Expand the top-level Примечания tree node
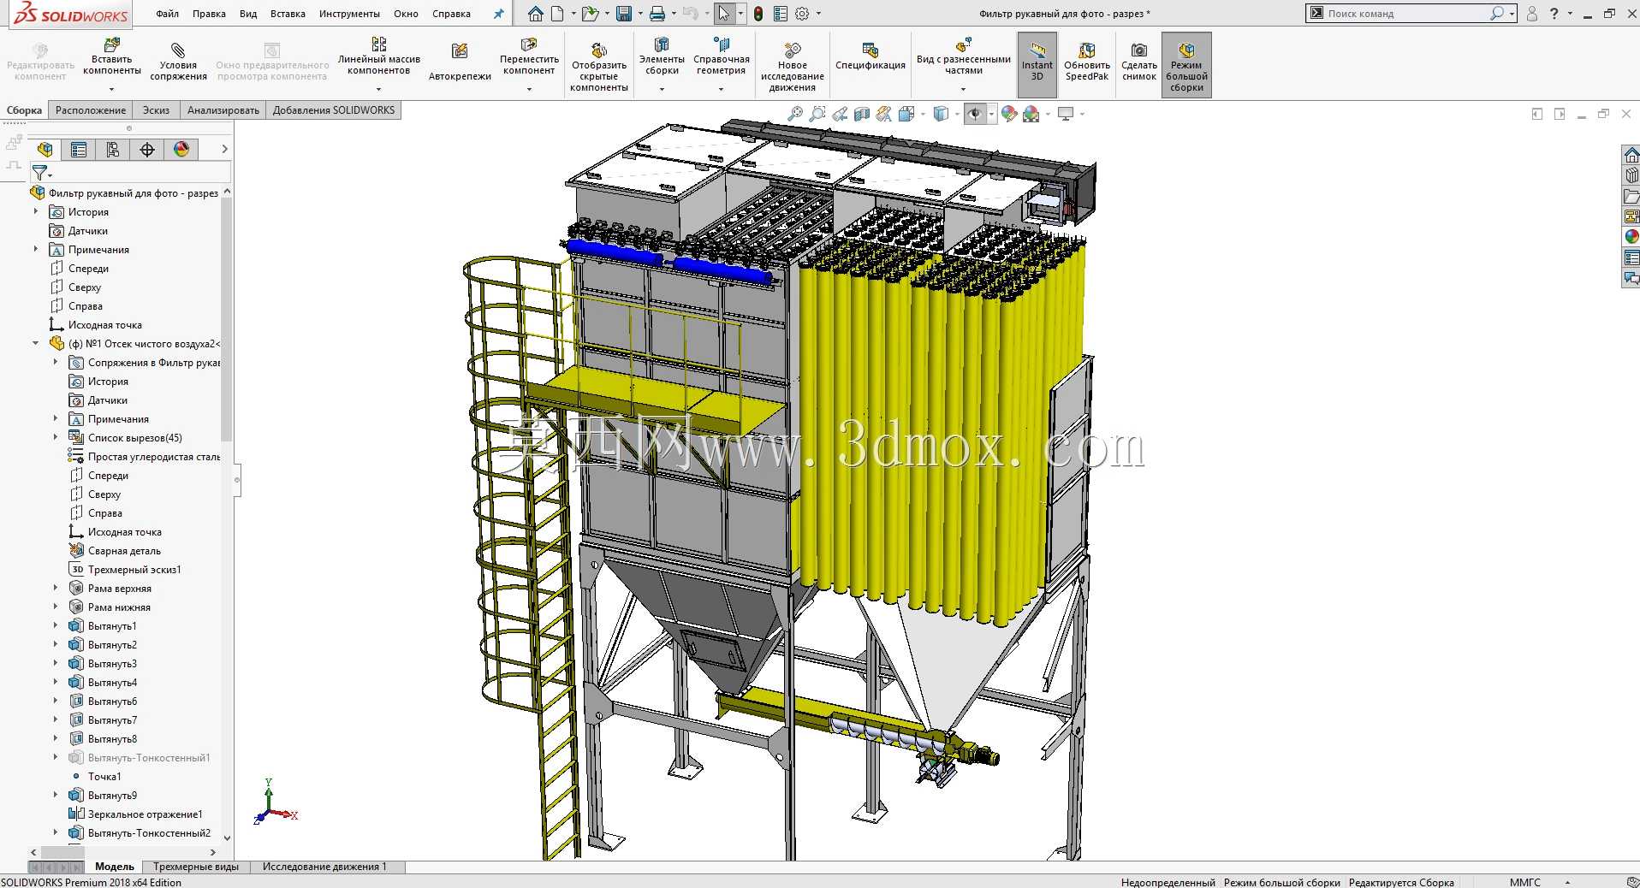 coord(36,249)
